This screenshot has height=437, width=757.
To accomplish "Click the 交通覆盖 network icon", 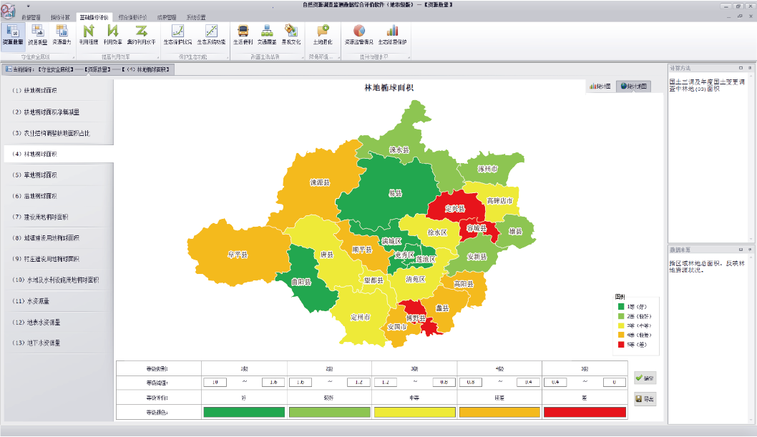I will (x=266, y=34).
